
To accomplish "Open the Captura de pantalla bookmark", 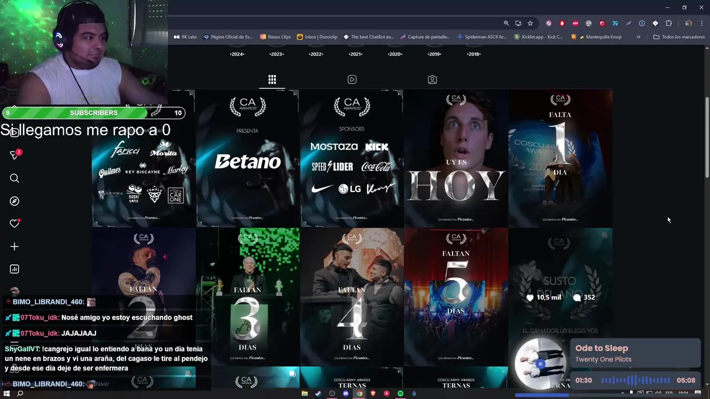I will [x=425, y=37].
